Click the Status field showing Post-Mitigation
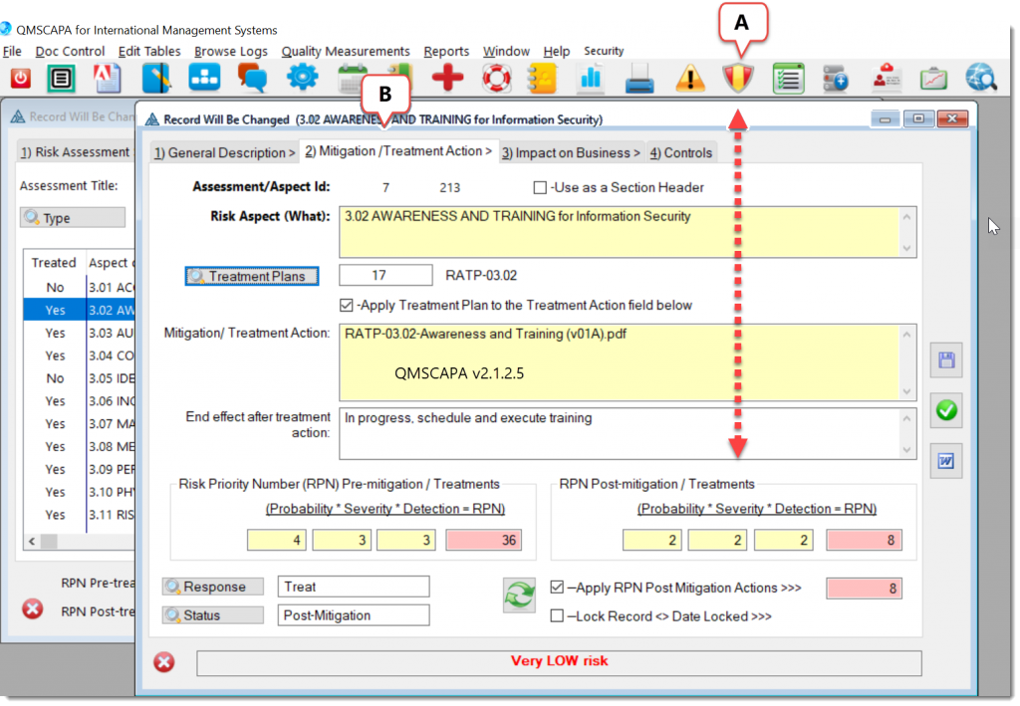The height and width of the screenshot is (706, 1020). coord(354,615)
